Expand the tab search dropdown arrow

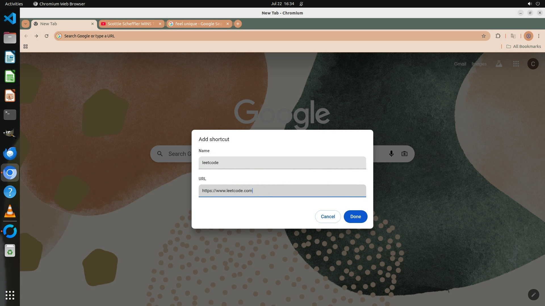point(26,24)
